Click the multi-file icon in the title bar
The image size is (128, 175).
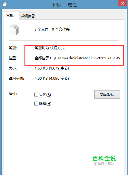click(x=5, y=4)
